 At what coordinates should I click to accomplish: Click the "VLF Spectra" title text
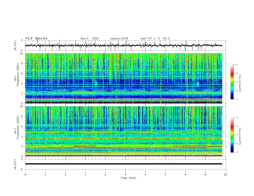(x=36, y=38)
